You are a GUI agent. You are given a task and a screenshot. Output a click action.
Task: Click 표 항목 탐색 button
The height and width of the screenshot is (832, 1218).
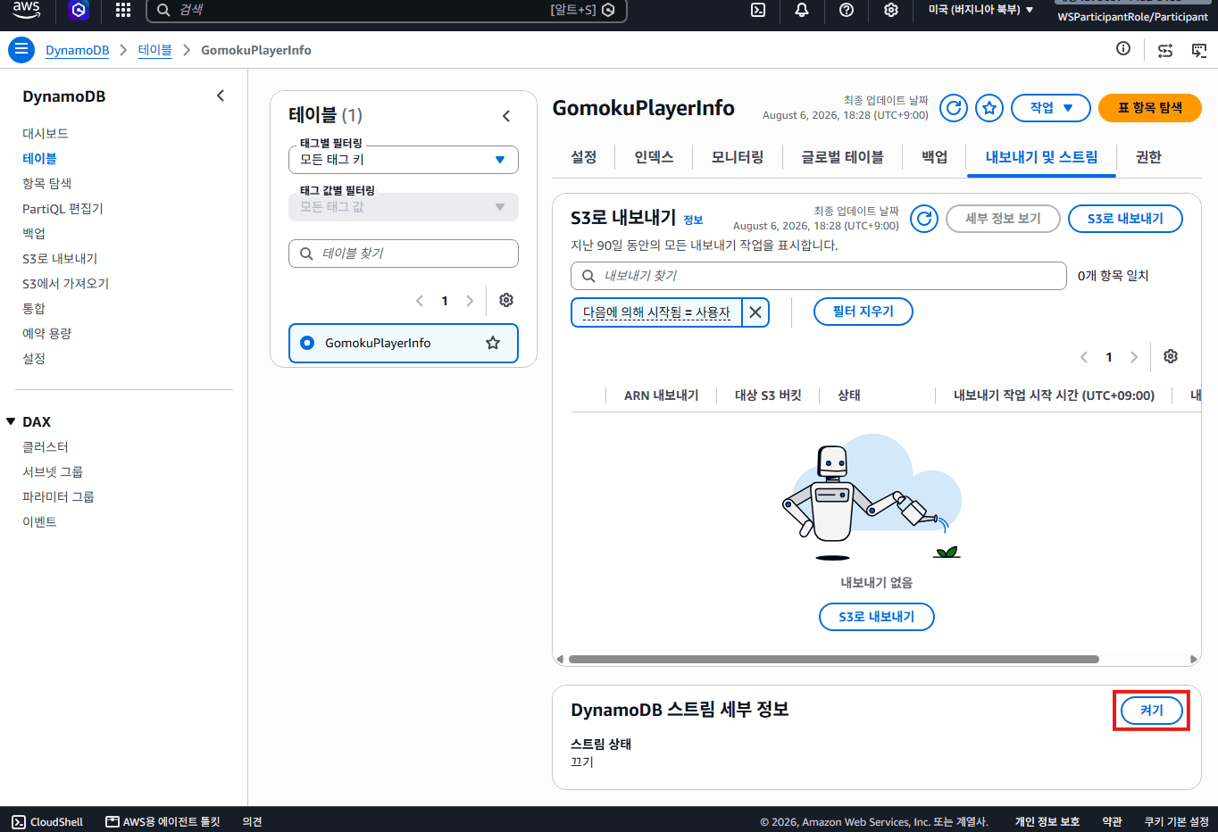click(x=1150, y=108)
